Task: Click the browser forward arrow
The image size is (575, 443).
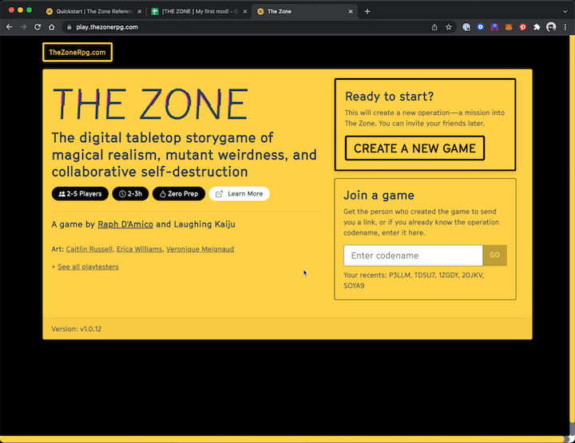Action: click(x=23, y=27)
